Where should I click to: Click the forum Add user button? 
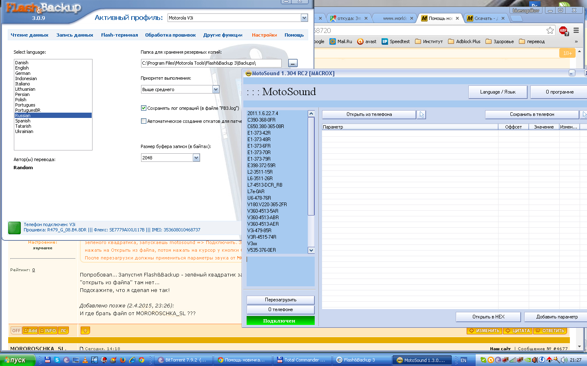coord(30,331)
